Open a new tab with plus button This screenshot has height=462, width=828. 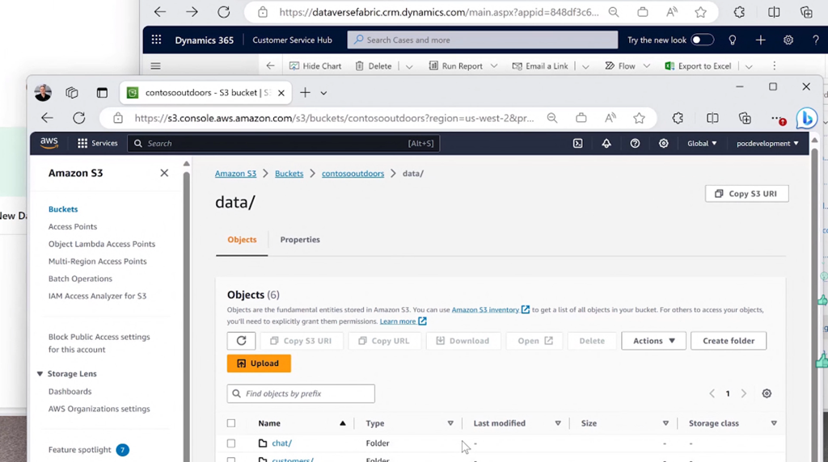(305, 93)
